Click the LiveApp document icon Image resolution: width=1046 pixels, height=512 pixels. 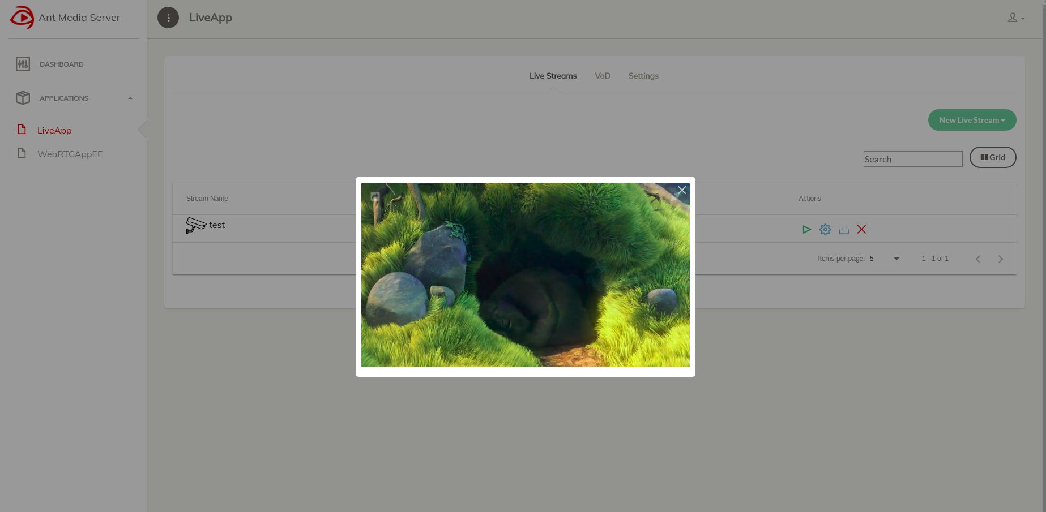click(x=22, y=130)
